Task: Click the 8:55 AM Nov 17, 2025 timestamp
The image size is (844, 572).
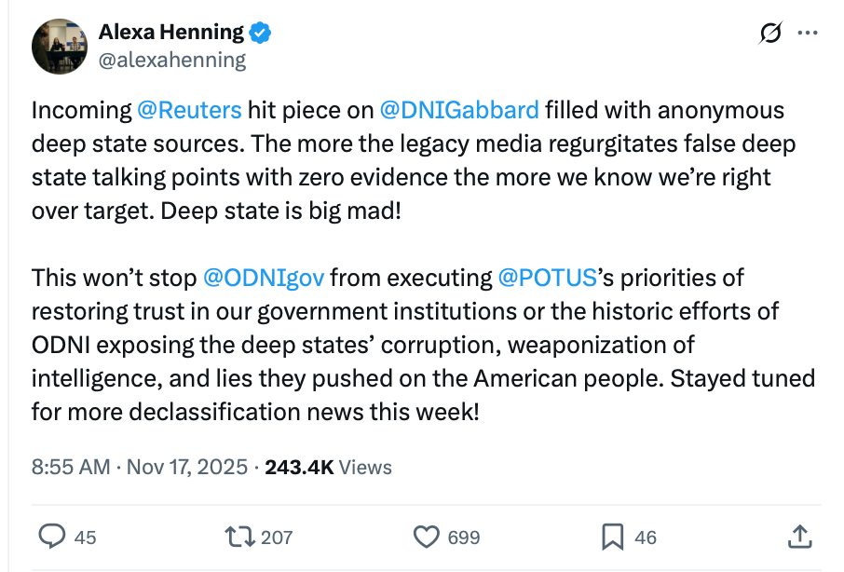Action: pos(140,467)
